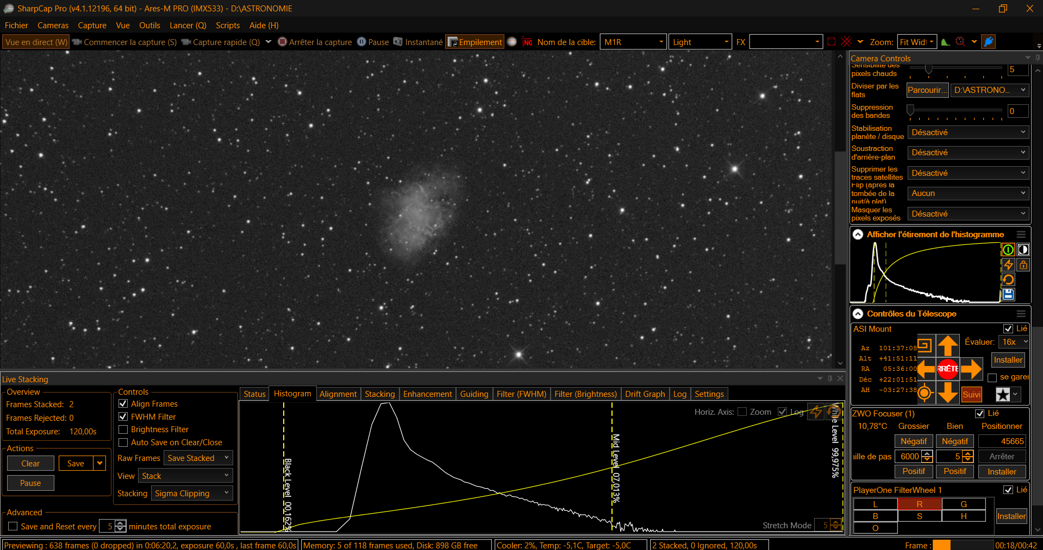Click the Live Stacking toolbar sphere icon after Empilement
Viewport: 1043px width, 550px height.
coord(512,42)
